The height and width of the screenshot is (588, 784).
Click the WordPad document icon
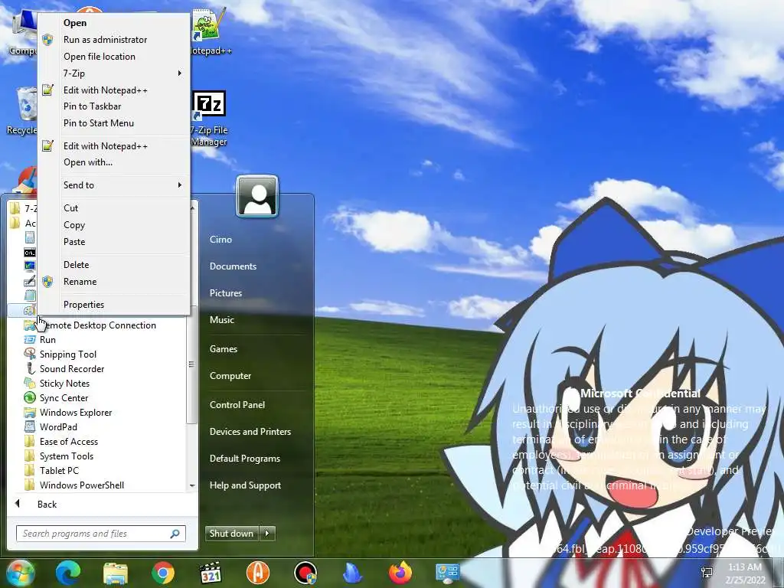tap(30, 426)
